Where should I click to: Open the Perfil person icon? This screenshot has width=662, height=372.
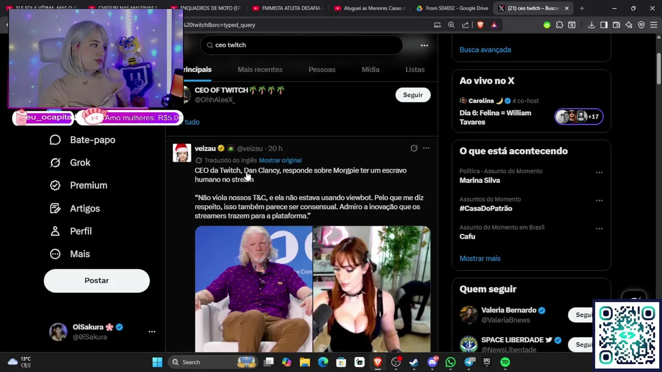[55, 231]
